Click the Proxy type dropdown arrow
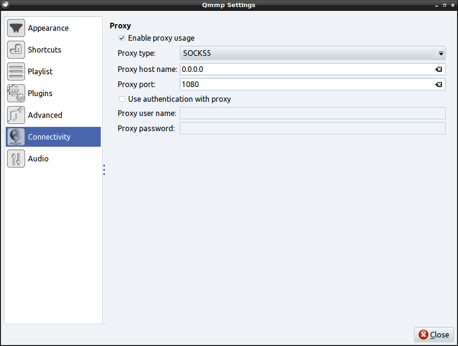The image size is (458, 346). click(x=440, y=53)
